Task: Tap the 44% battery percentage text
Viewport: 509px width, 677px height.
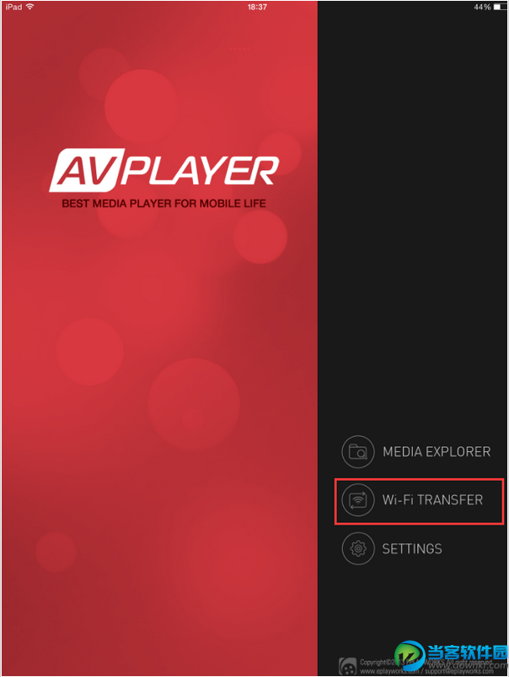Action: click(x=482, y=7)
